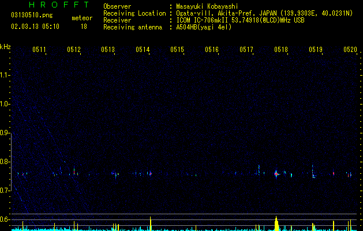Viewport: 363px width, 231px height.
Task: Click the 0512 time marker
Action: (74, 50)
